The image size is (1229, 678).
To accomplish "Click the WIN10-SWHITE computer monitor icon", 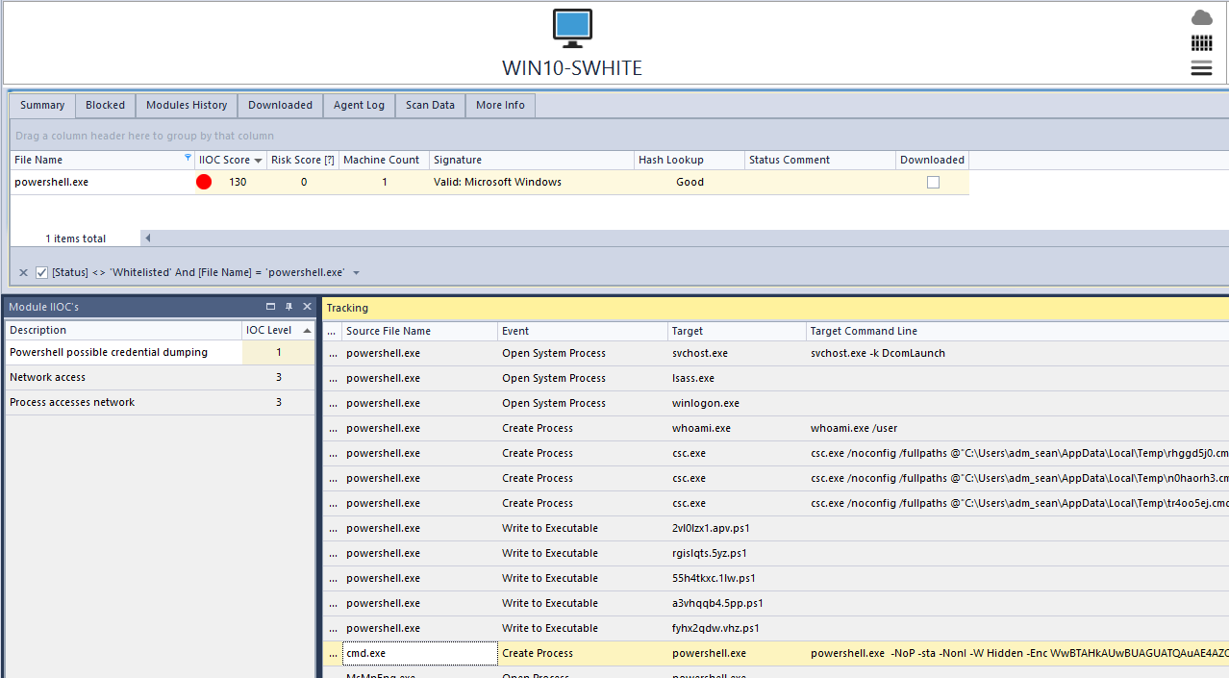I will coord(572,28).
